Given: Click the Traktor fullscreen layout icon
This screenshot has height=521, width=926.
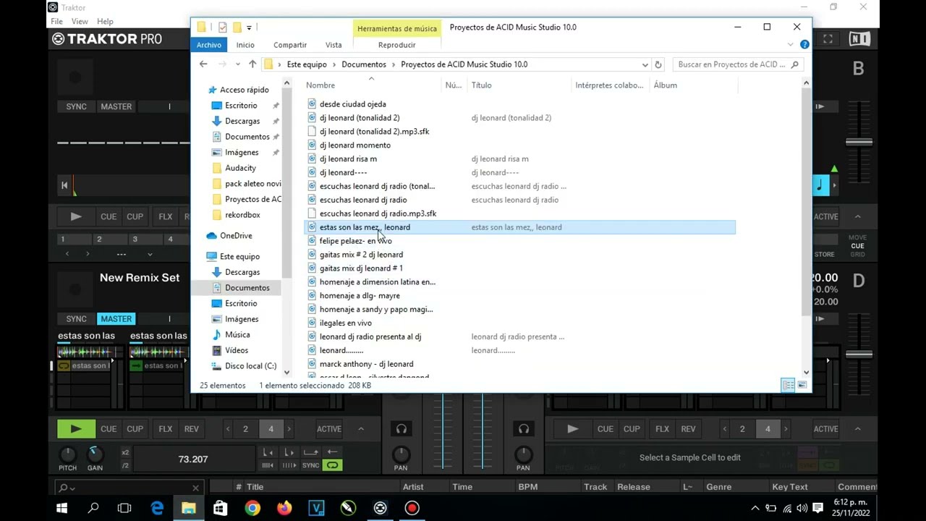Looking at the screenshot, I should click(828, 39).
